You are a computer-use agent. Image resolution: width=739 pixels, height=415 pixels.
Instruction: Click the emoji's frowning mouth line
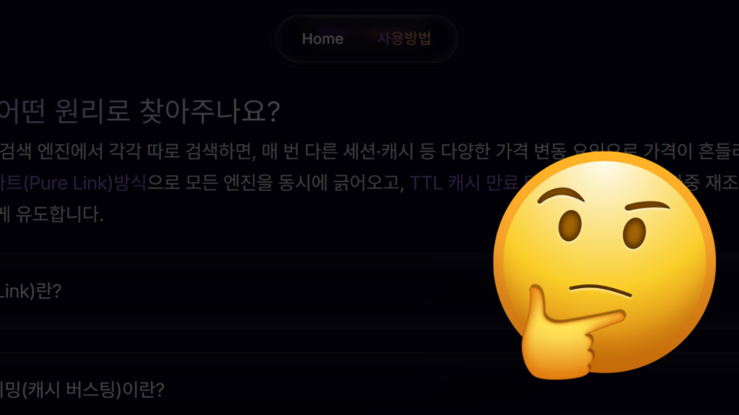[x=601, y=290]
